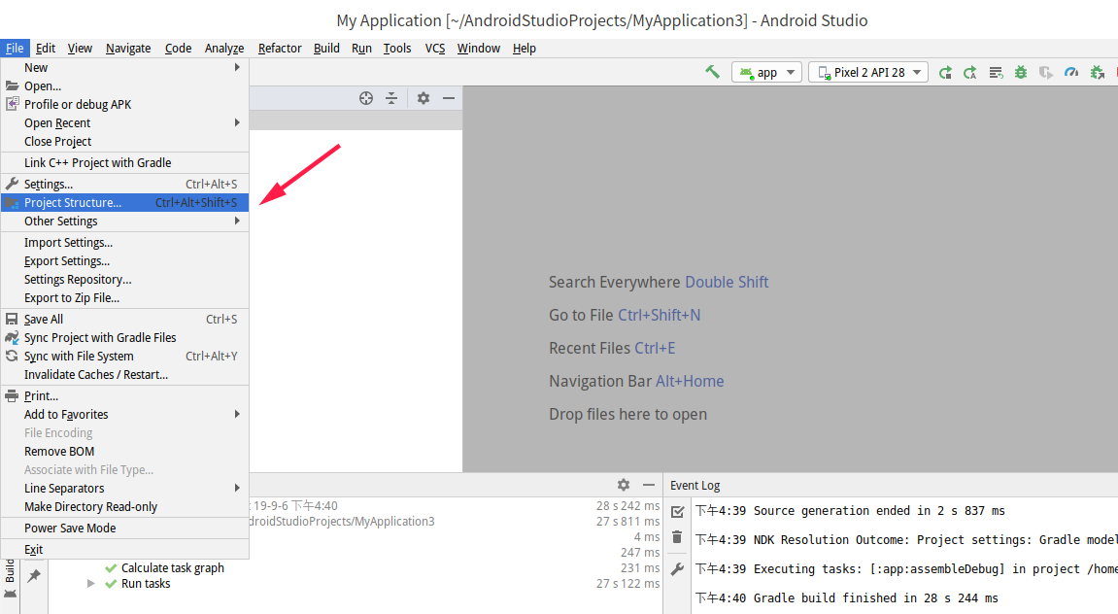Select Close Project menu item
Viewport: 1118px width, 614px height.
click(124, 142)
